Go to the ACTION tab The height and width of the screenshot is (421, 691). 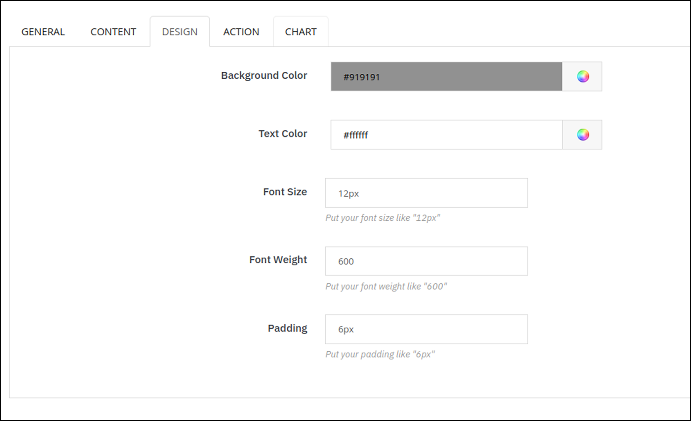tap(241, 32)
